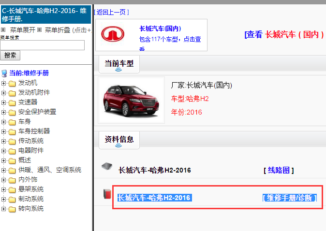Open the 转向系统 tree item label
The height and width of the screenshot is (231, 326).
[x=31, y=208]
